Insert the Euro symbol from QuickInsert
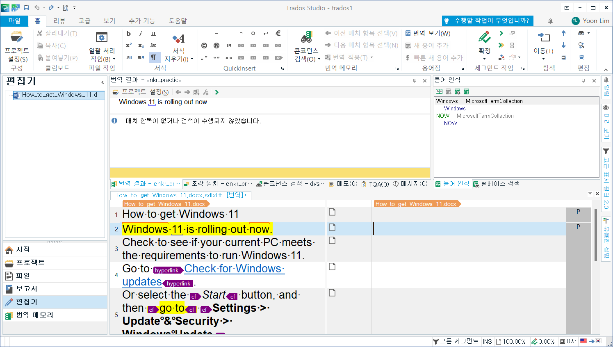 click(278, 34)
